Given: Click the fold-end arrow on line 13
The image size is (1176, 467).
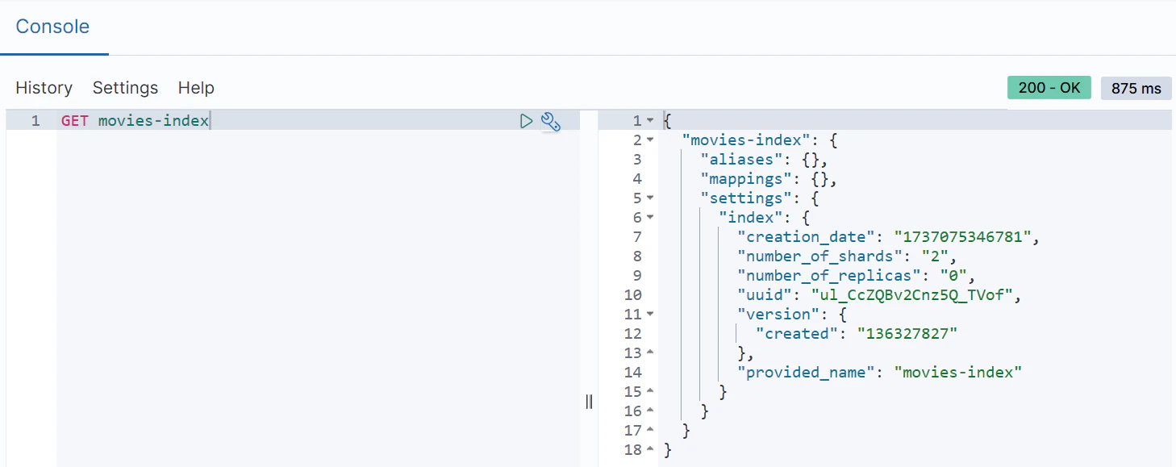Looking at the screenshot, I should point(650,353).
